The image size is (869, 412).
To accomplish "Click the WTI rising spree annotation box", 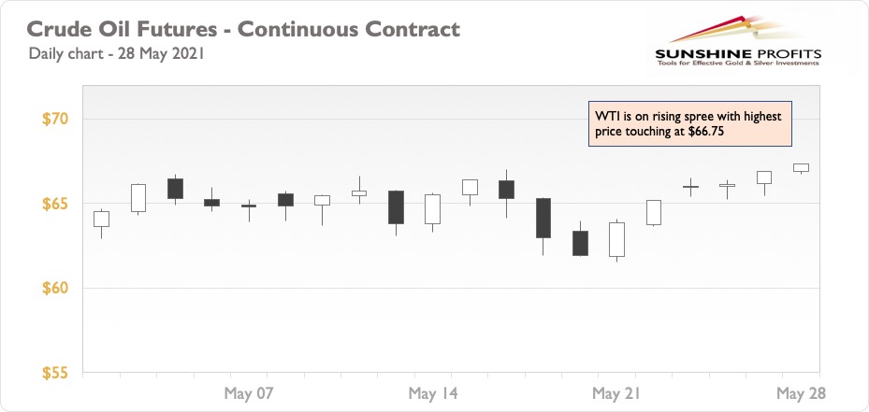I will click(x=690, y=123).
